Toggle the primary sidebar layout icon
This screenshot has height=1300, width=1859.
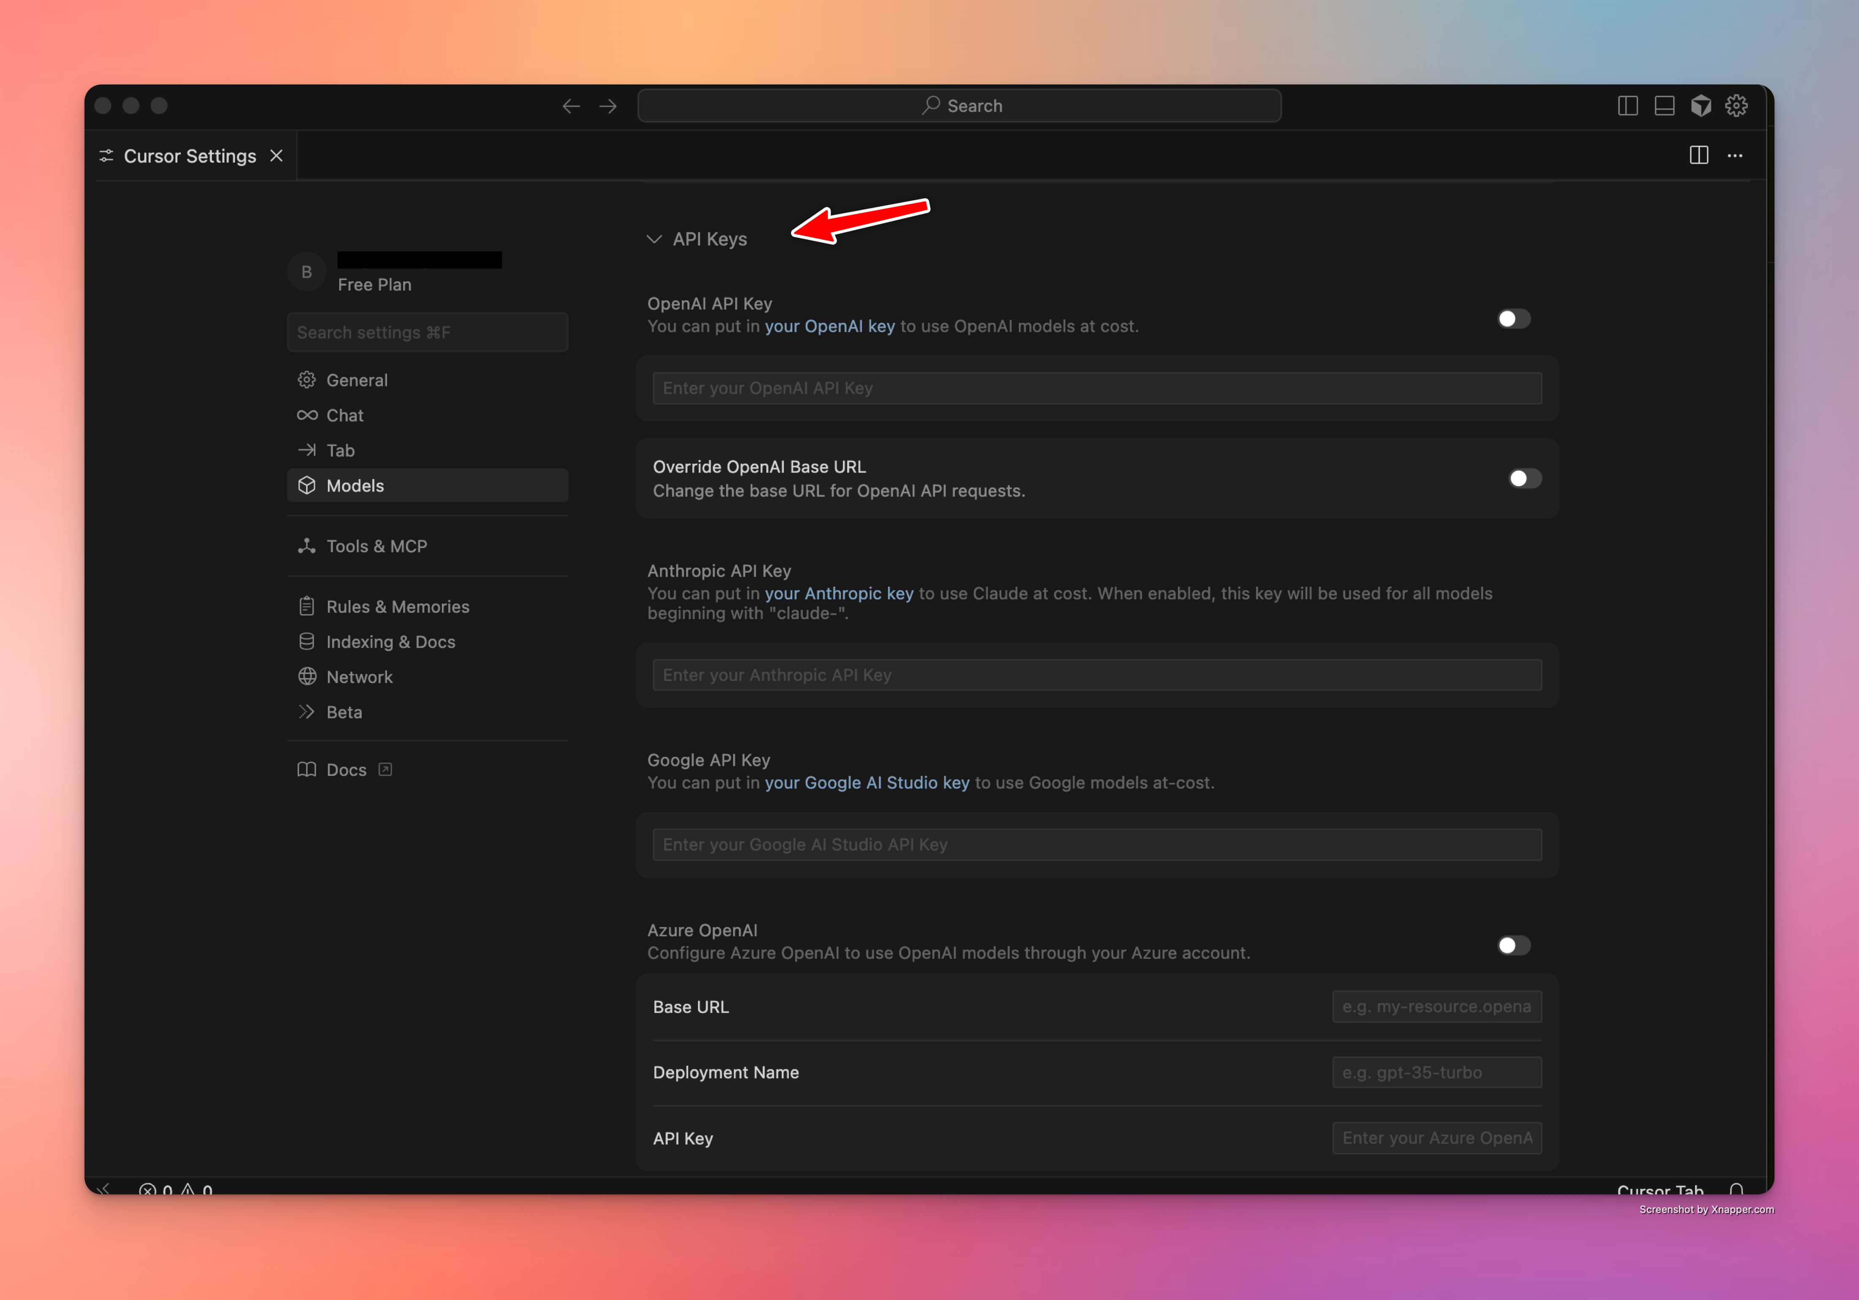tap(1627, 106)
